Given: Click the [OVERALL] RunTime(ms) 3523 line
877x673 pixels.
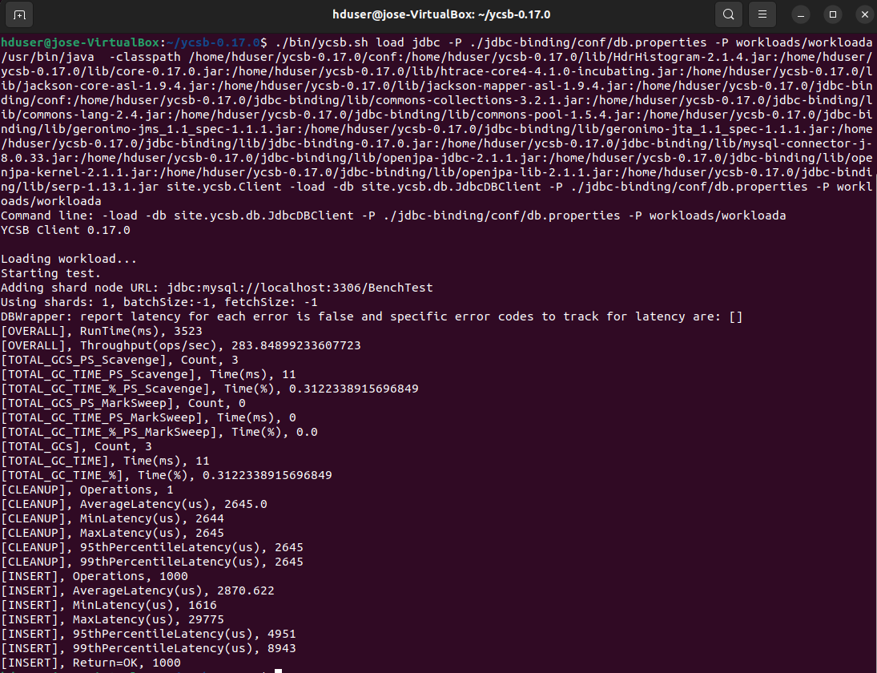Looking at the screenshot, I should coord(101,331).
